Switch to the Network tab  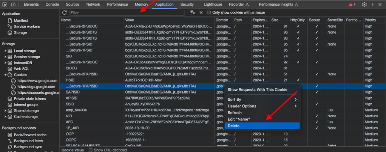pyautogui.click(x=93, y=5)
